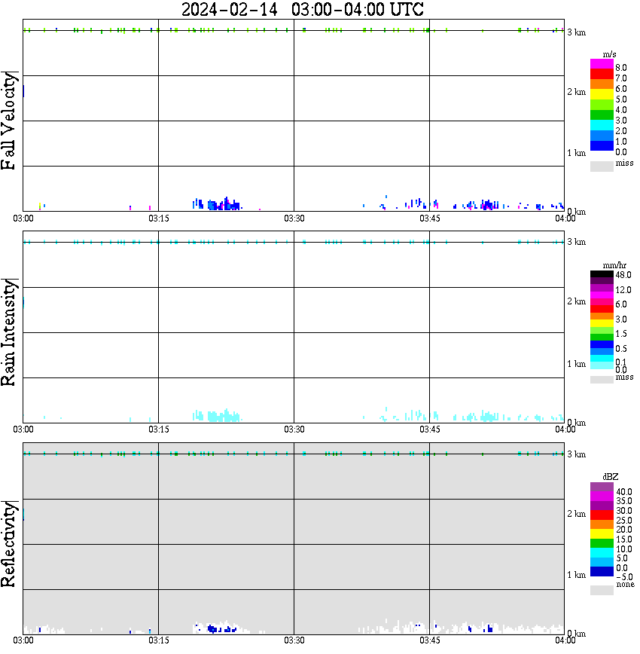Click the "2 km" label of Fall Velocity panel
The width and height of the screenshot is (640, 654).
tap(576, 92)
